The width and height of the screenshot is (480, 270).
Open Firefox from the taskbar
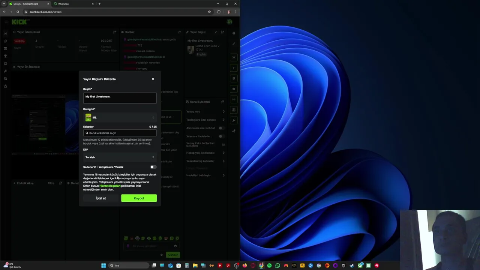point(244,265)
